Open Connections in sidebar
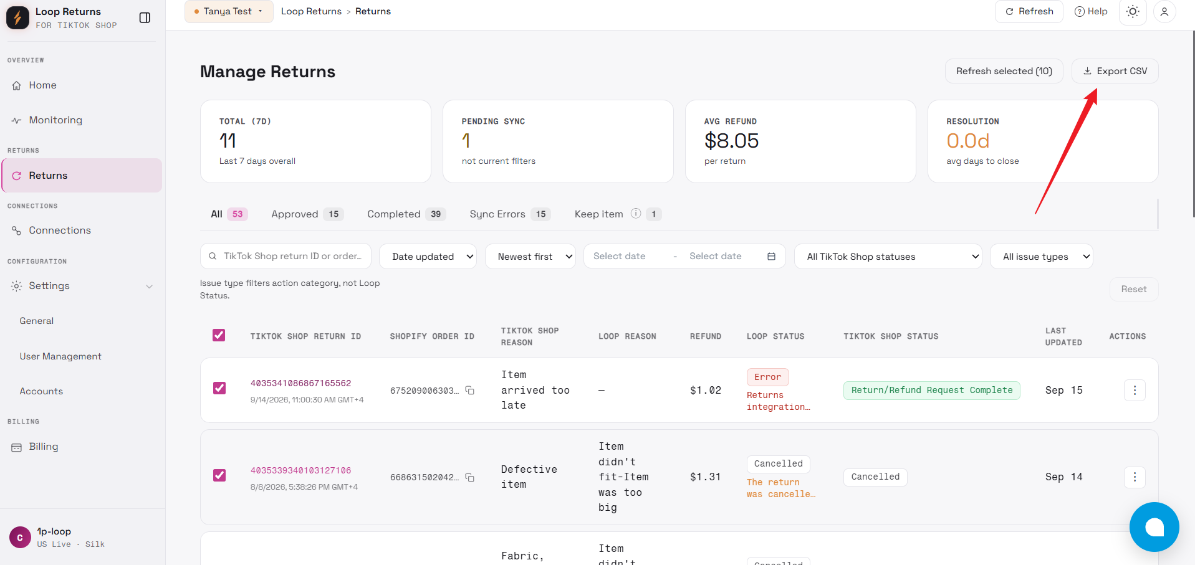 point(82,230)
